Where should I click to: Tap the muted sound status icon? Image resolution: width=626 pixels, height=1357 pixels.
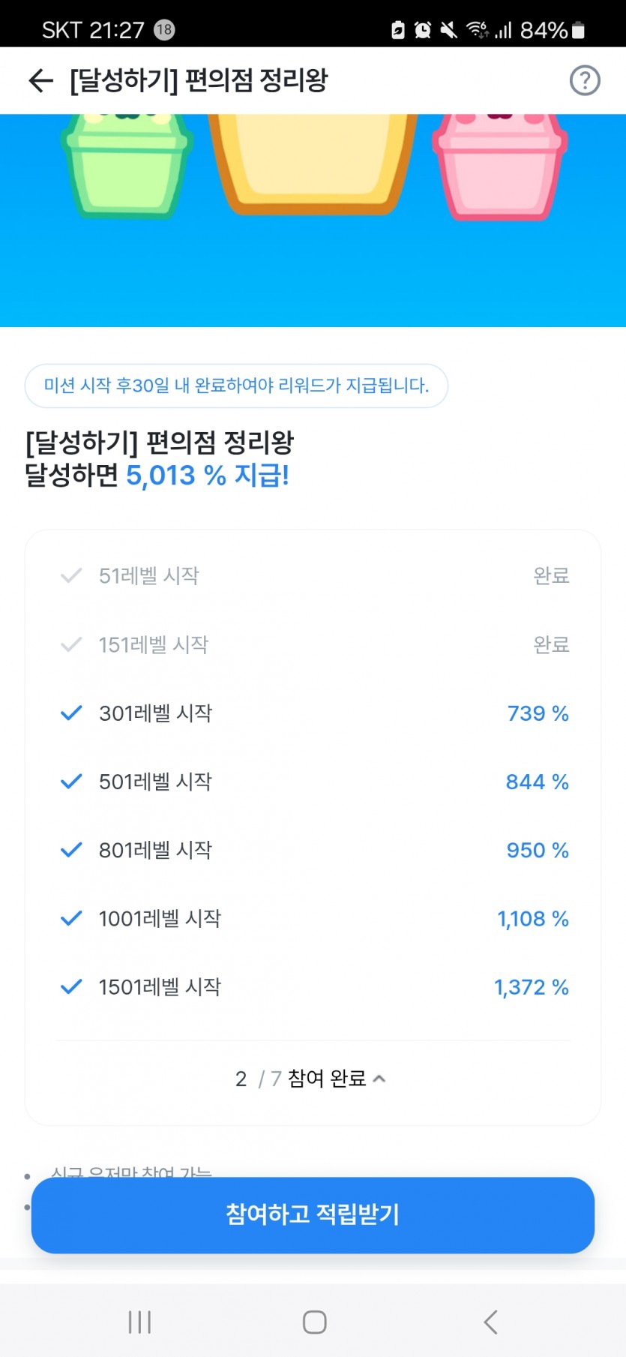(x=448, y=30)
